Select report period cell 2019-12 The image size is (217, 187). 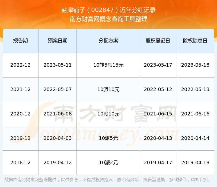tap(21, 138)
